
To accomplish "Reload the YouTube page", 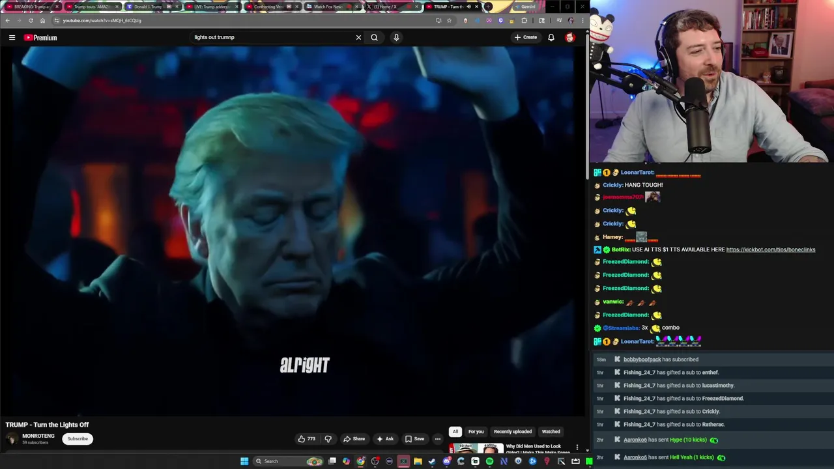I will pos(31,20).
